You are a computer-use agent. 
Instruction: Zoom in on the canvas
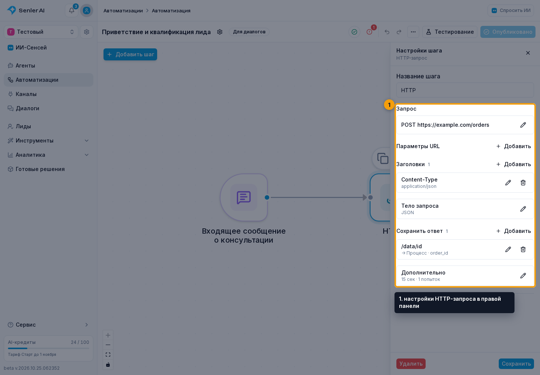tap(108, 335)
